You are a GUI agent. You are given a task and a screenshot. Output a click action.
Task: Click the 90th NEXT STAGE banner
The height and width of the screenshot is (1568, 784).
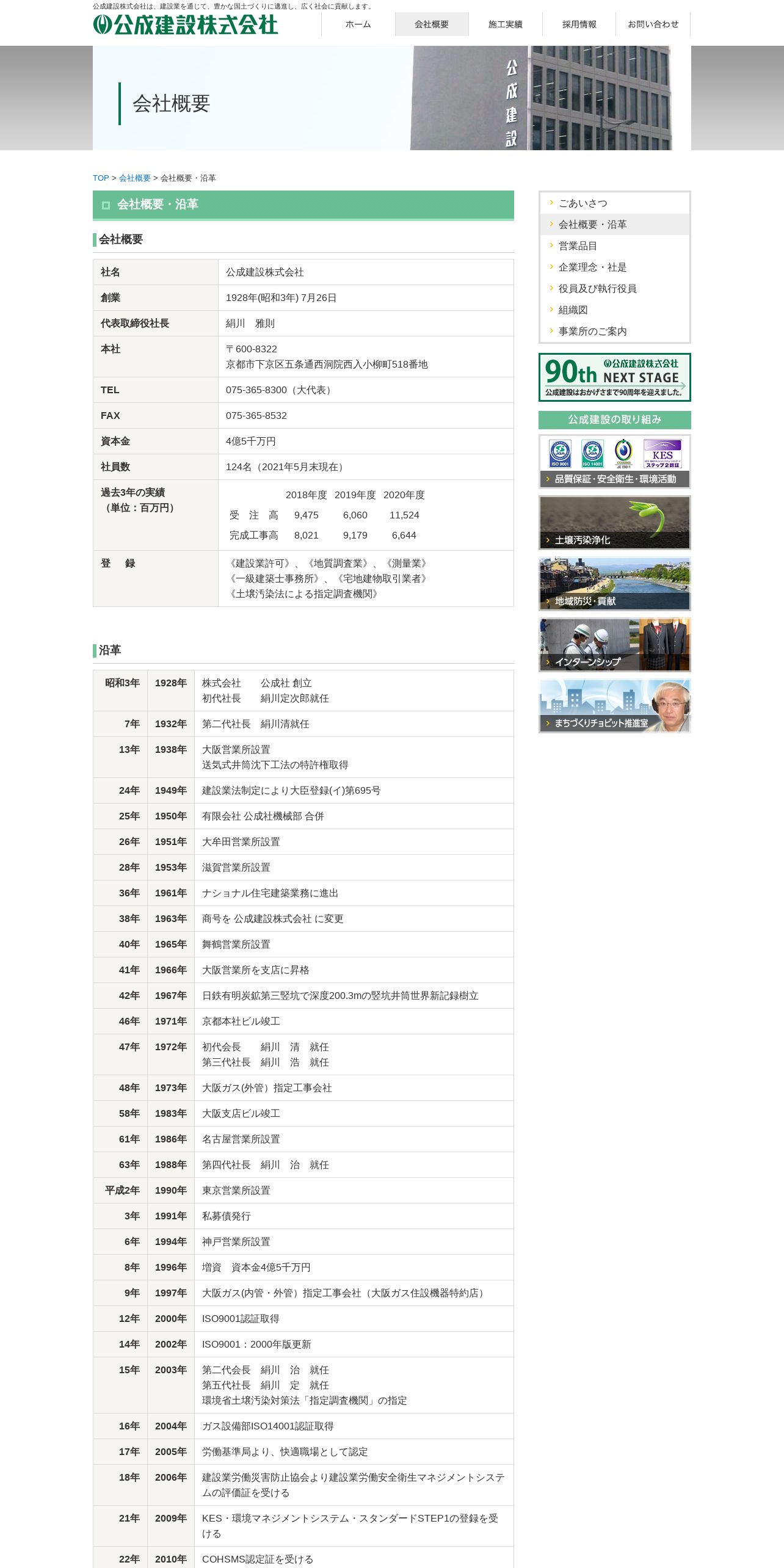[x=615, y=377]
